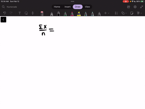Select the green pen
The image size is (145, 109).
65,14
